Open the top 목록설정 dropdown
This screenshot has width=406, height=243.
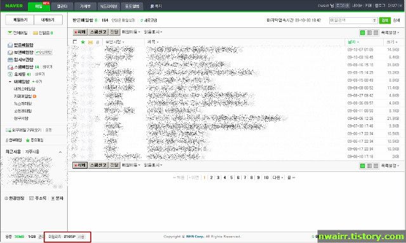[x=390, y=32]
